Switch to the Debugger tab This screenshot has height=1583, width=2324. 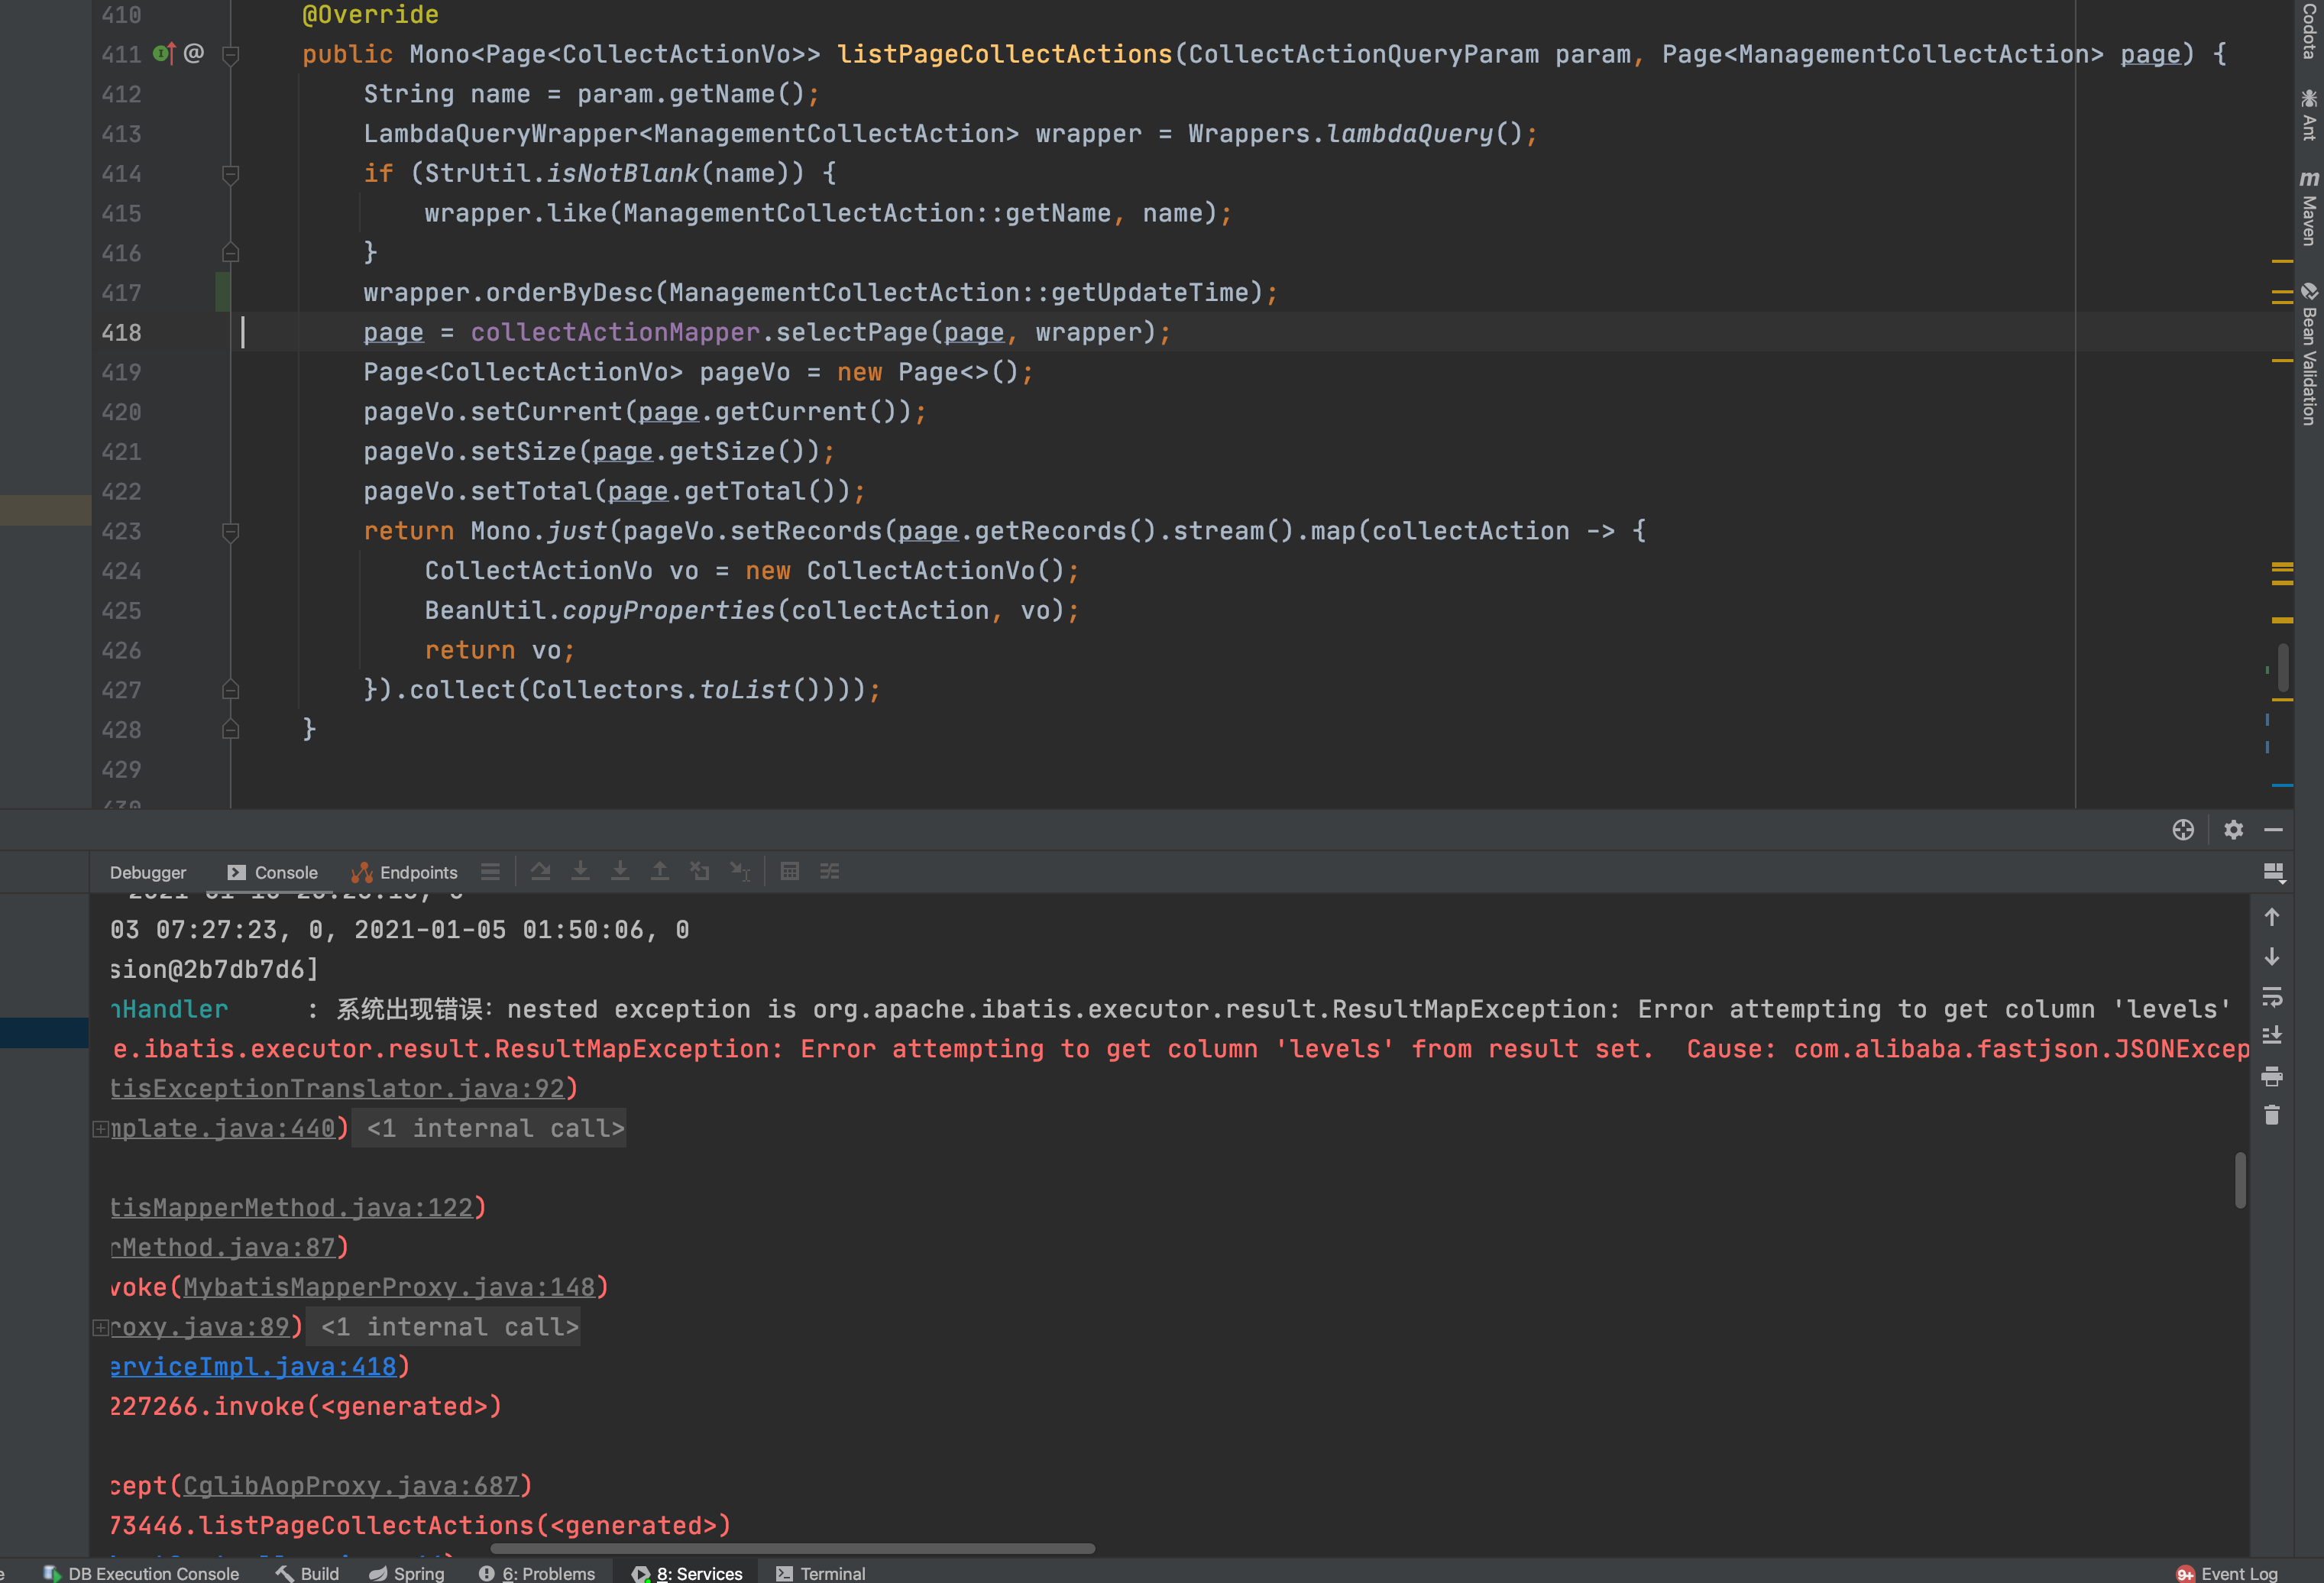[148, 872]
